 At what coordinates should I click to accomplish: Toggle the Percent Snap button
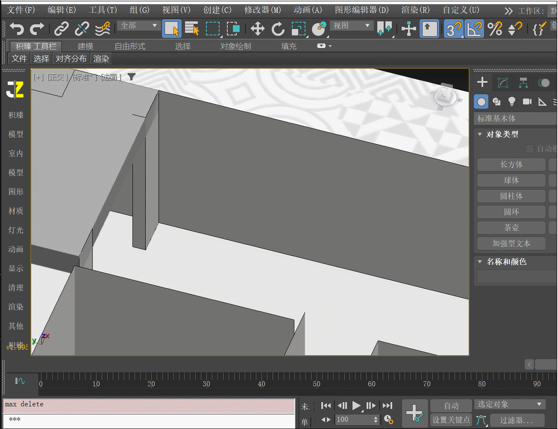(495, 29)
